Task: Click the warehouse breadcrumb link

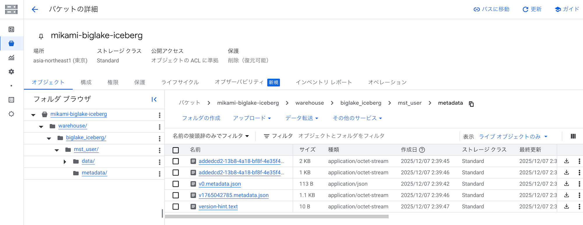Action: (310, 103)
